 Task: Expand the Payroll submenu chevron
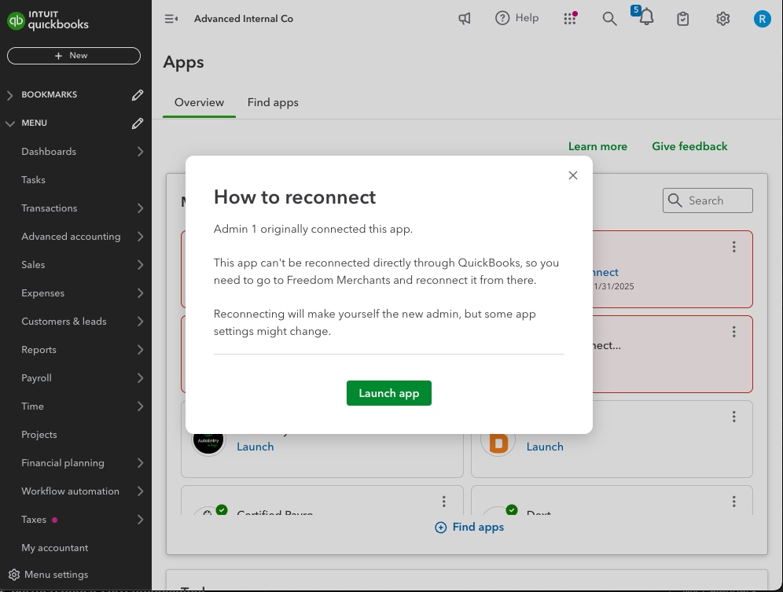click(140, 378)
